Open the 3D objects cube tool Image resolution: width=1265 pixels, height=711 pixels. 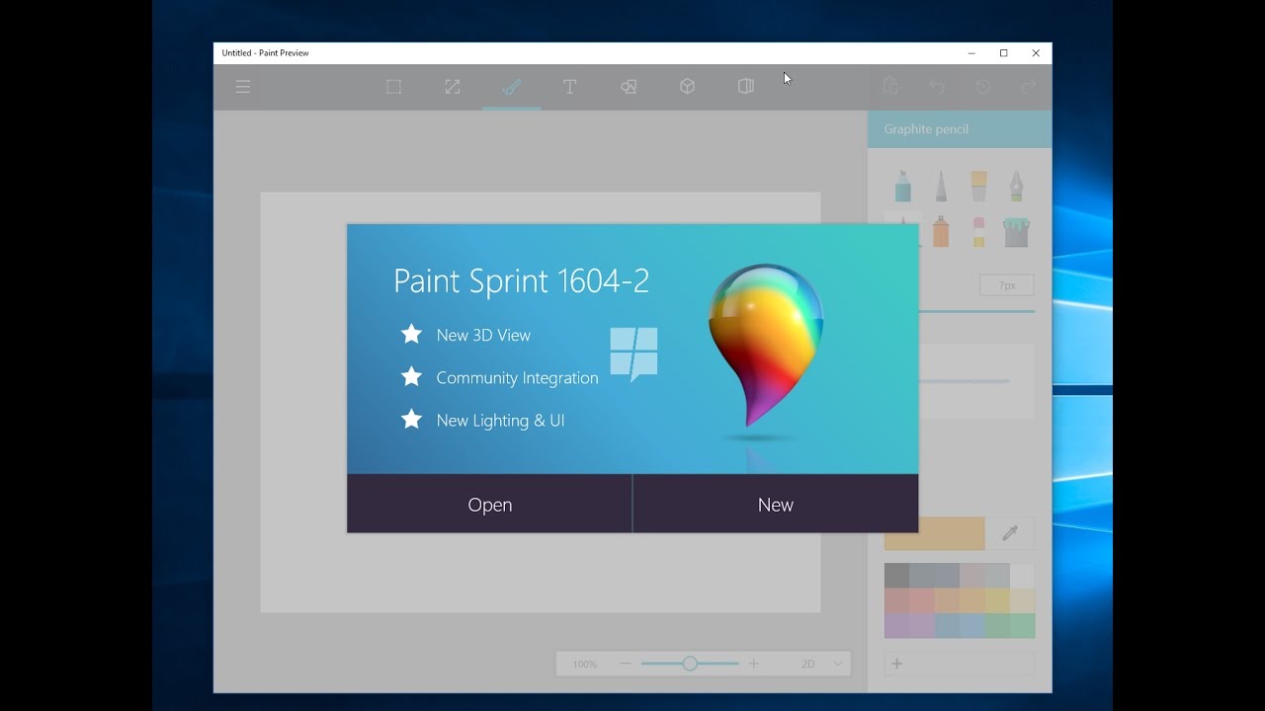(687, 87)
